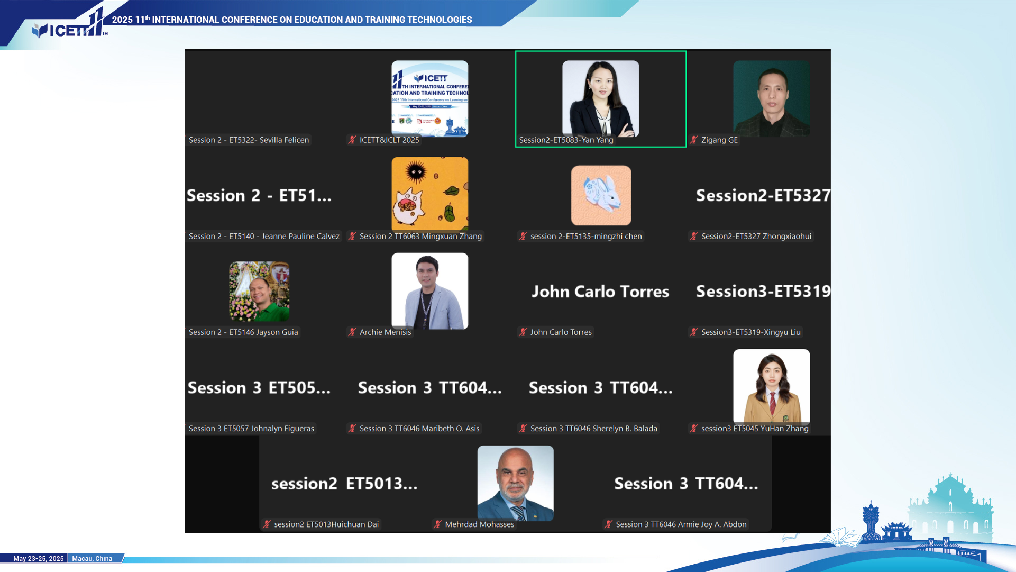The image size is (1016, 572).
Task: Click name label Session3-ET5319-Xingyu Liu
Action: 750,332
